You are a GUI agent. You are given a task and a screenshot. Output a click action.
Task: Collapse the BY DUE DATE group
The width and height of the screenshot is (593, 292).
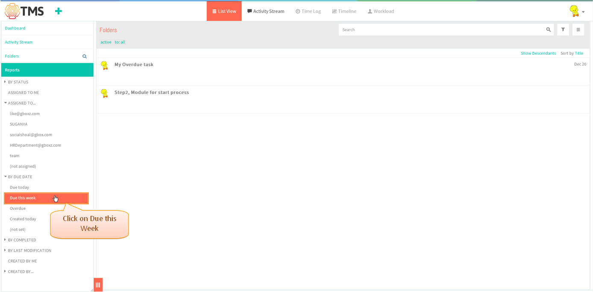click(5, 177)
